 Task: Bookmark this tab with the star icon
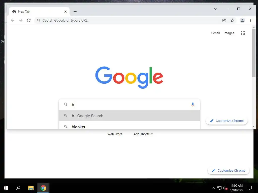coord(232,20)
